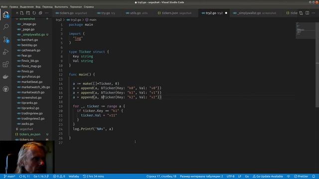Switch to the _simplywallst.go tab

[255, 13]
